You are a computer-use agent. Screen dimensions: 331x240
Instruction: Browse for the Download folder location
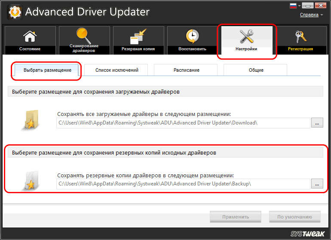(x=317, y=123)
